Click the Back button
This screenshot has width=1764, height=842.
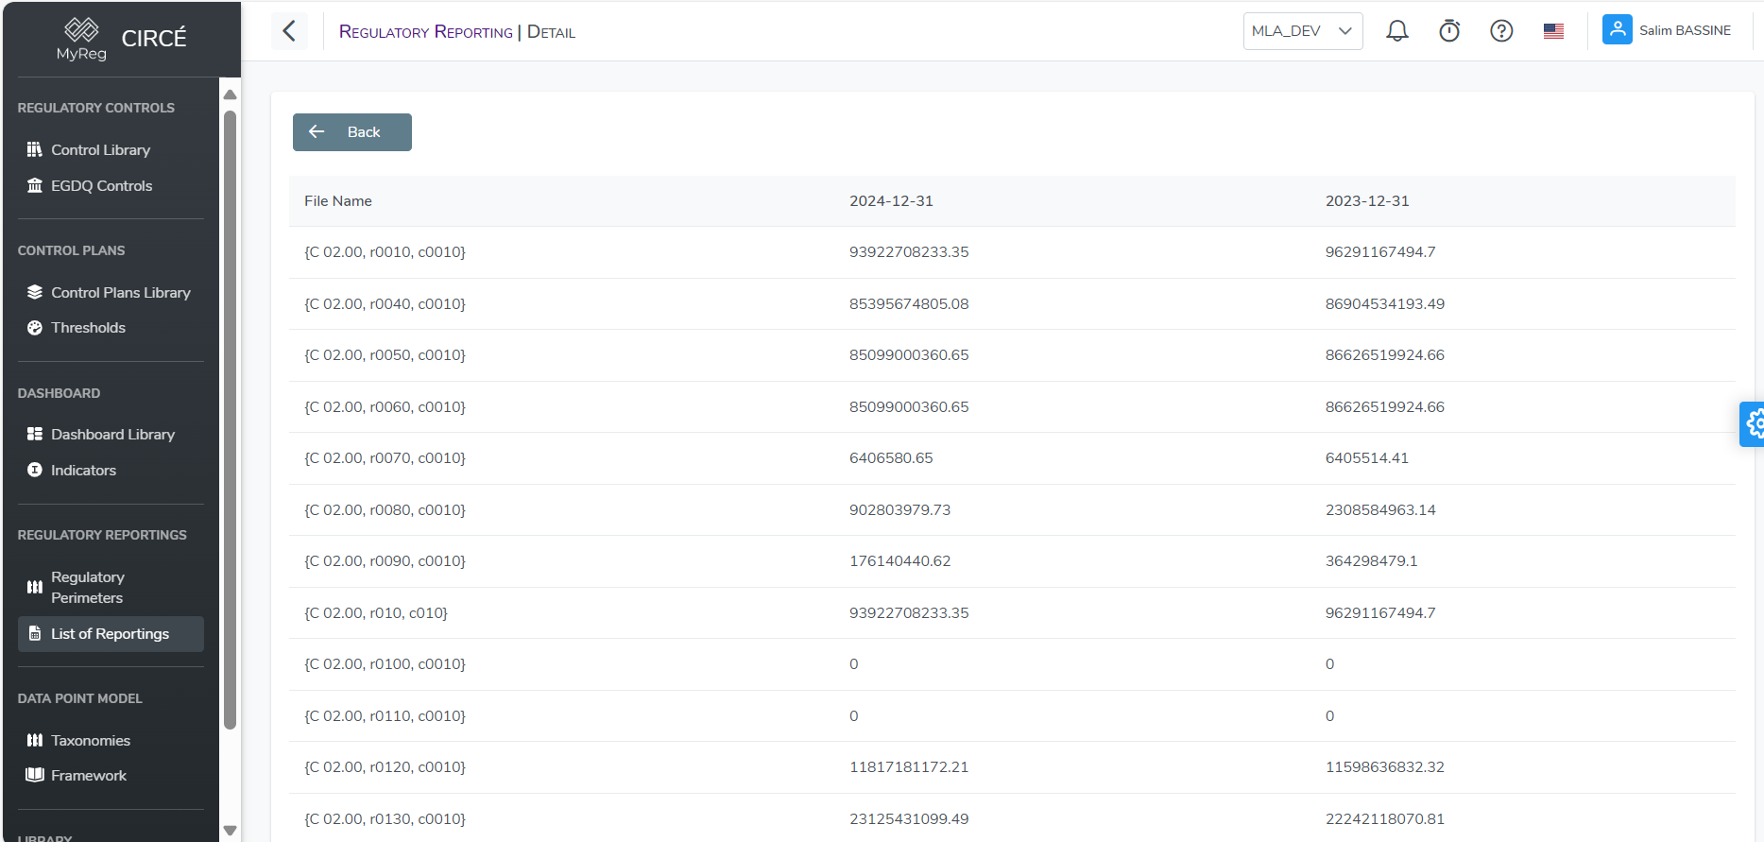coord(351,132)
